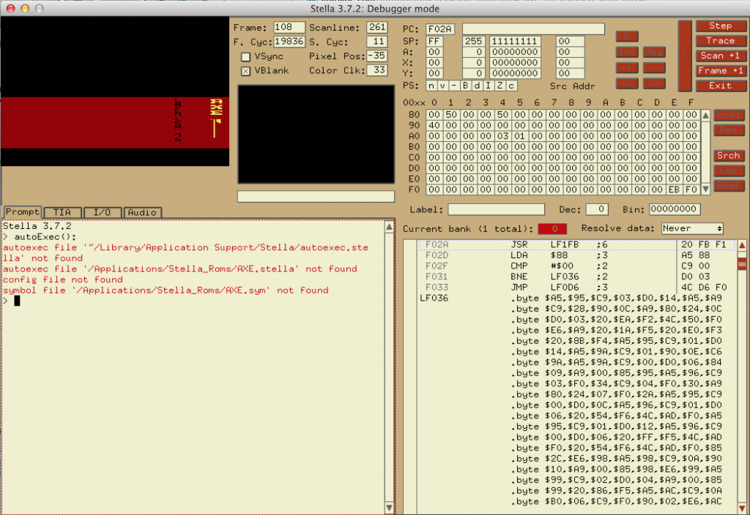
Task: Toggle the VBlank checkbox
Action: pyautogui.click(x=246, y=71)
